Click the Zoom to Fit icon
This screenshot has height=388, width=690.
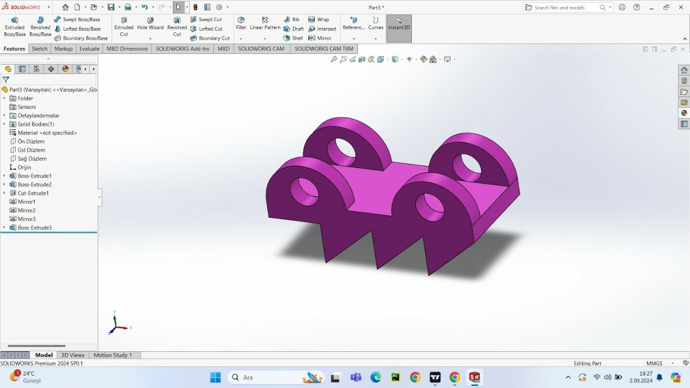334,59
